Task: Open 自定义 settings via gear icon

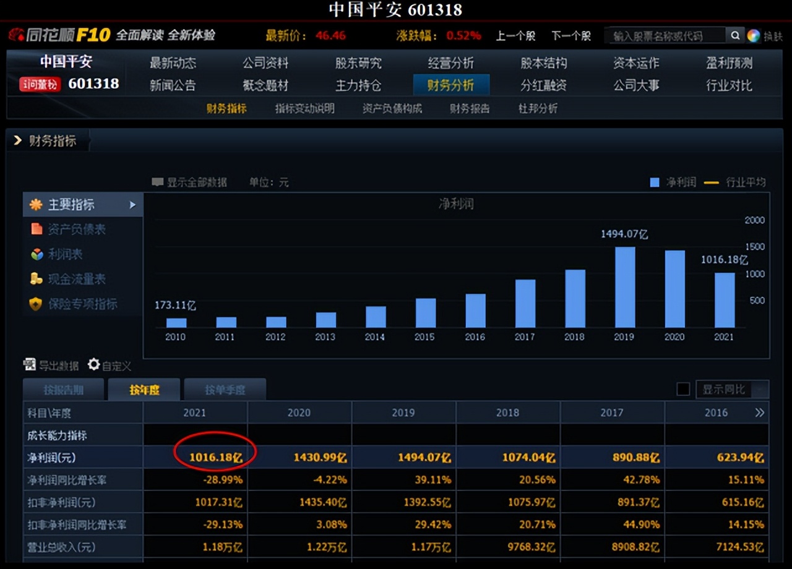Action: (93, 365)
